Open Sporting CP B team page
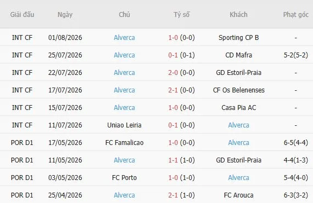Viewport: 313px width, 203px height. (x=238, y=38)
